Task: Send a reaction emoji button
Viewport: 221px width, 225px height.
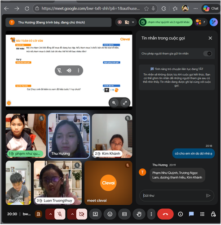Action: (x=110, y=214)
